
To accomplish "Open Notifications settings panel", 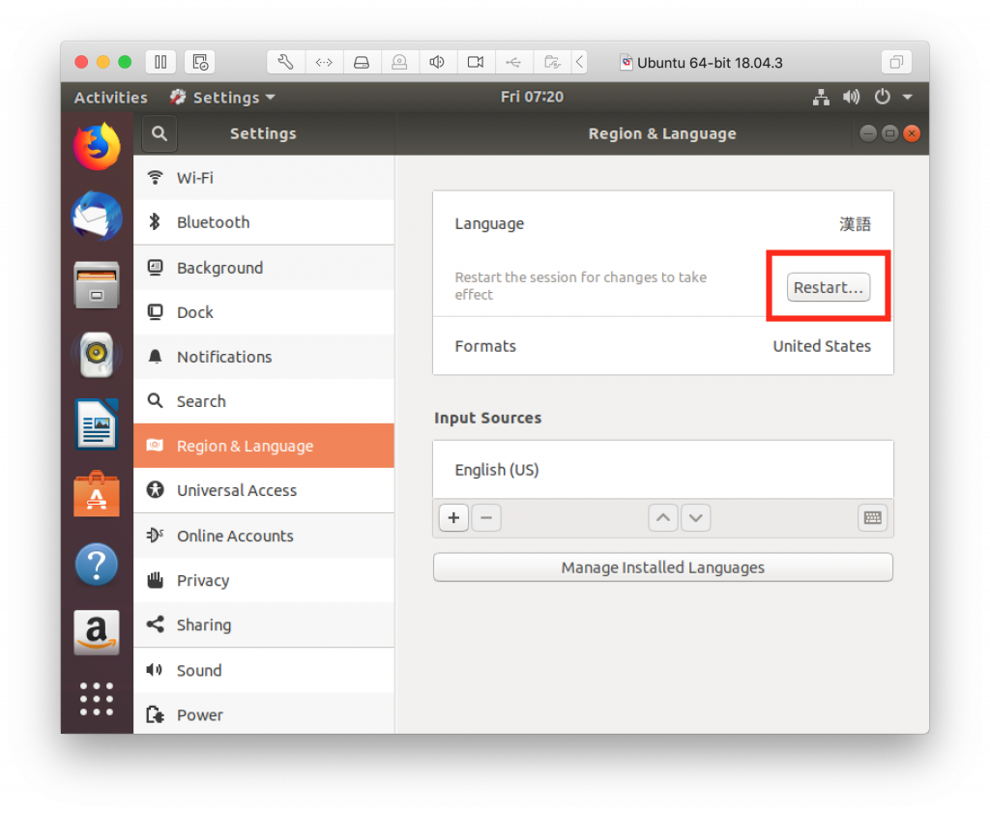I will (x=264, y=357).
